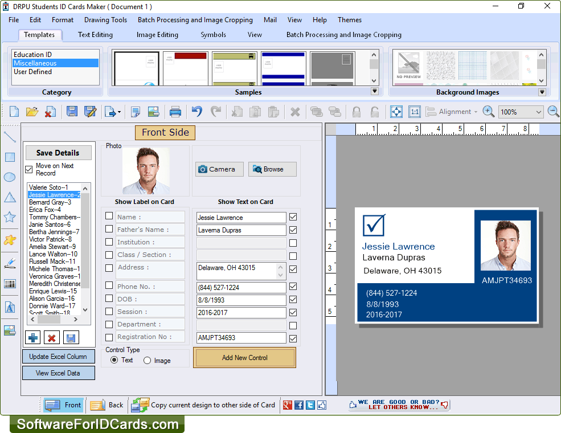
Task: Set actual size with 1:1 icon
Action: tap(415, 112)
